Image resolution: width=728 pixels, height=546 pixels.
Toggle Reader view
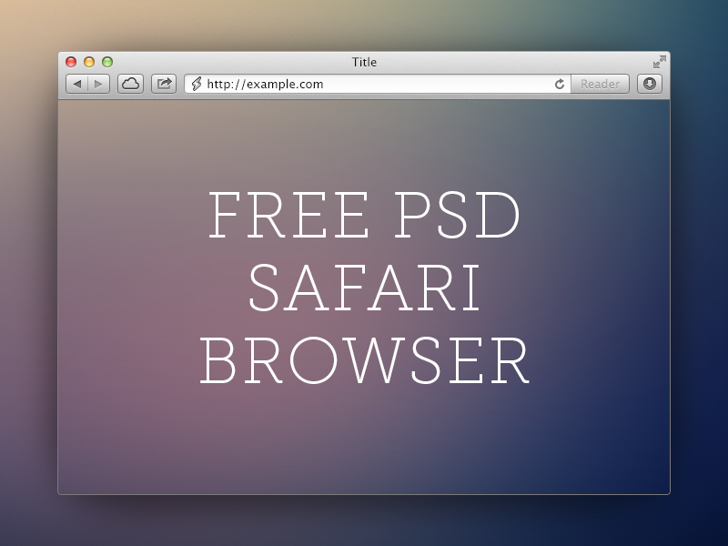pos(600,84)
